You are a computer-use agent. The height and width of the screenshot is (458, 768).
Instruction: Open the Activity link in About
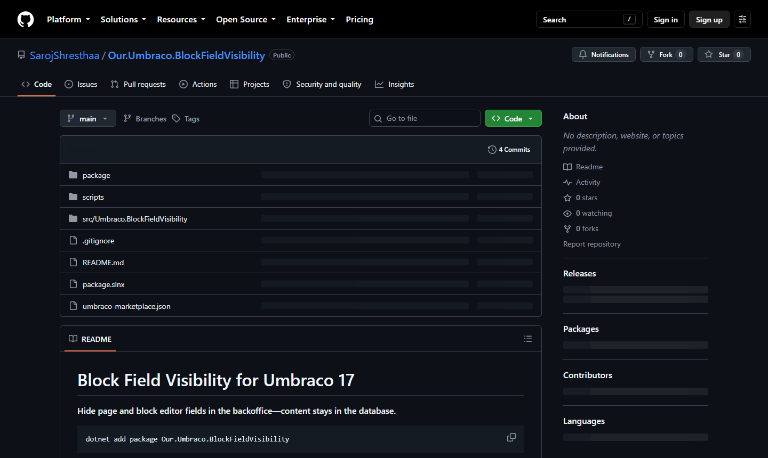582,182
